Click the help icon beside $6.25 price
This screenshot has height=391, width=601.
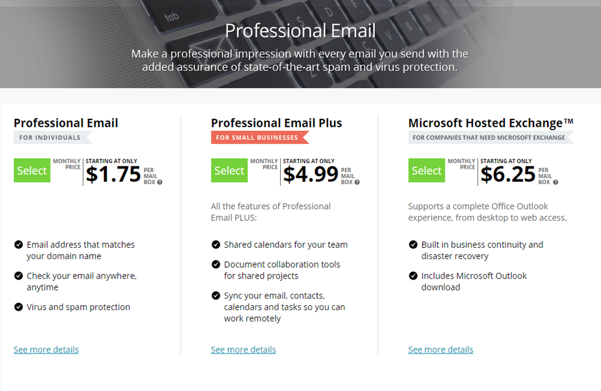pyautogui.click(x=556, y=182)
